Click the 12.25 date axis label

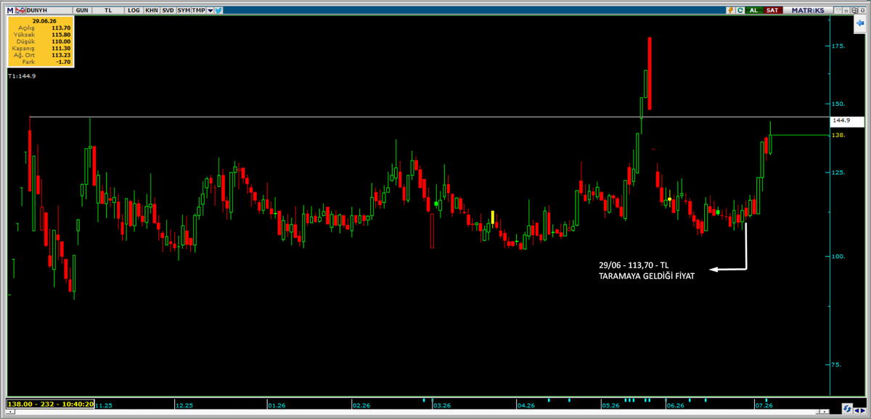point(186,405)
